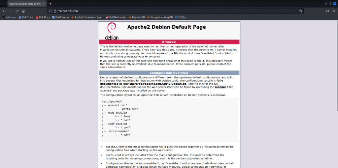Click the Apache2 Debian Default Page heading
Viewport: 338px width, 168px height.
tap(166, 27)
